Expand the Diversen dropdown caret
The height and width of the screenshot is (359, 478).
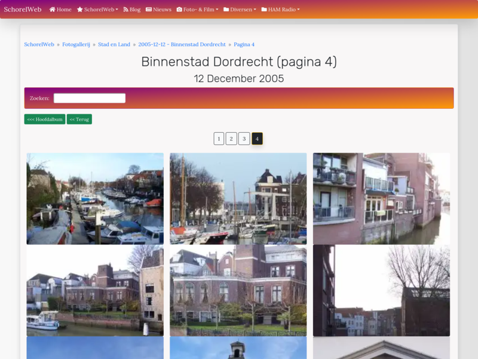coord(255,10)
